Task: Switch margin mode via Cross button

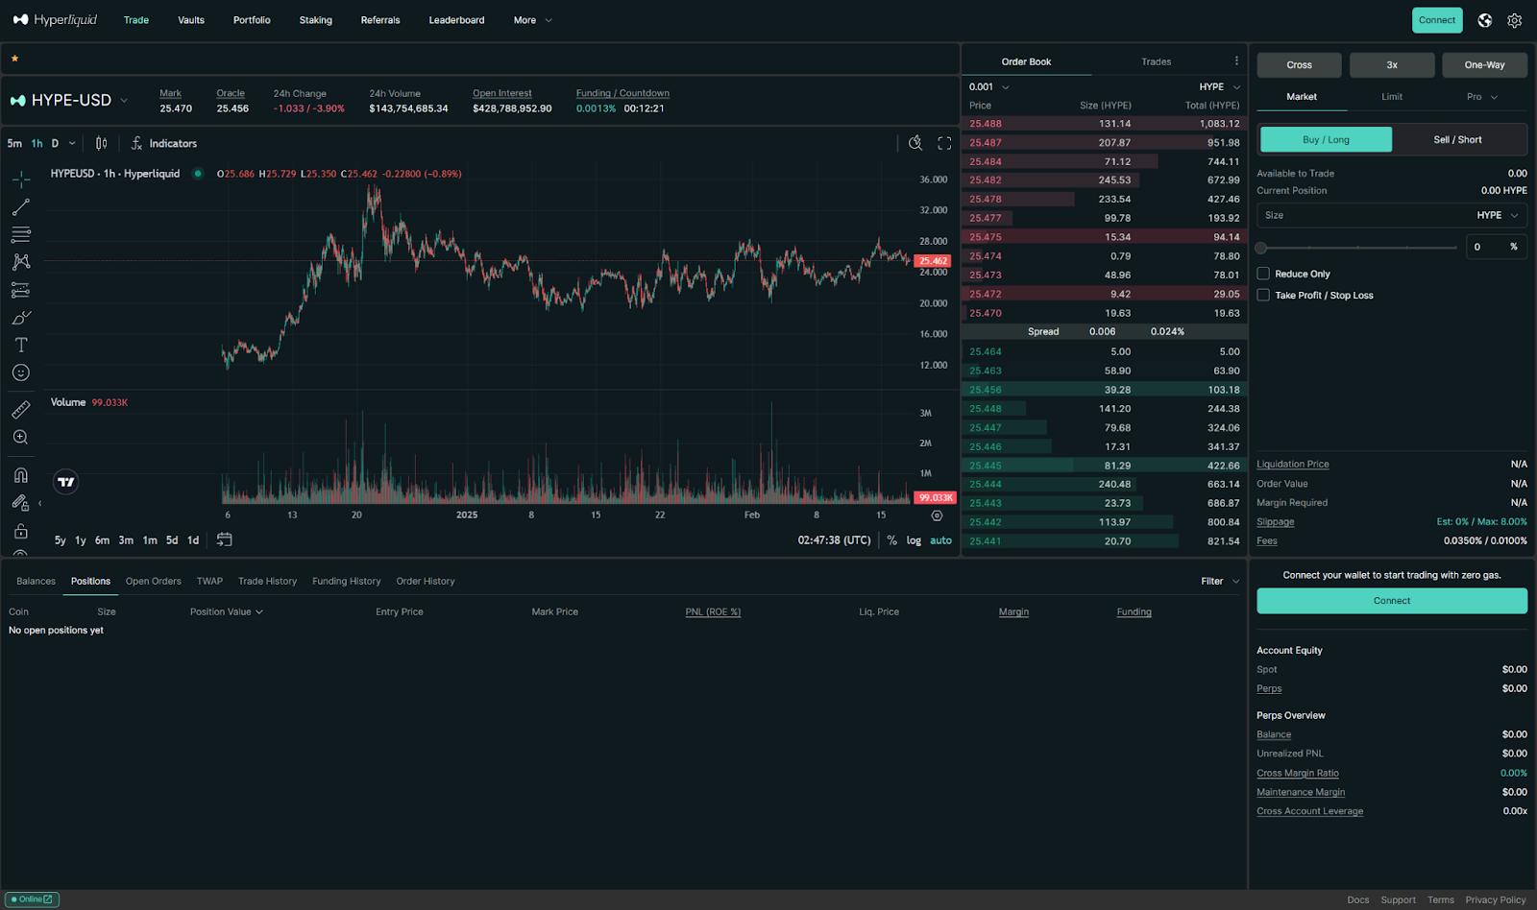Action: click(1299, 65)
